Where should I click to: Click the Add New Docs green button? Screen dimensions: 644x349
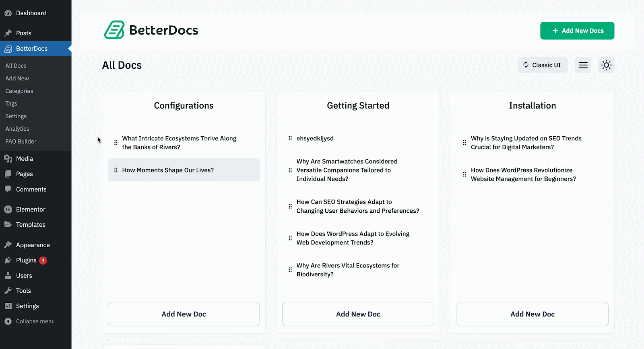(x=577, y=31)
